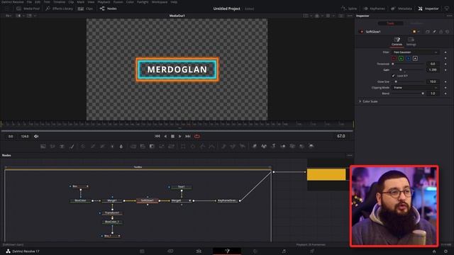Open the Clipping Mode dropdown

[415, 88]
